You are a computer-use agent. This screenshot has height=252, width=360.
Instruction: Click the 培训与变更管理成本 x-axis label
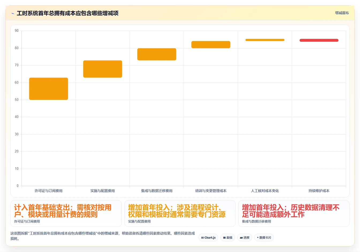point(211,191)
